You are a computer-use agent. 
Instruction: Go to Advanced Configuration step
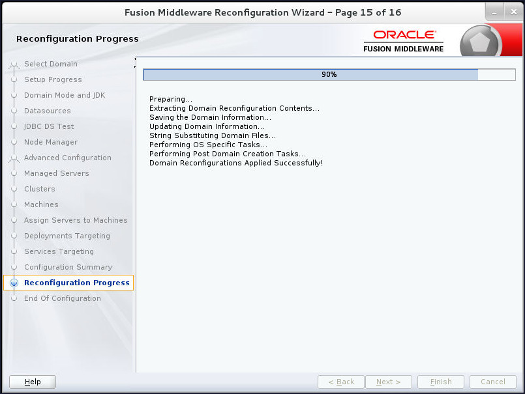point(68,158)
